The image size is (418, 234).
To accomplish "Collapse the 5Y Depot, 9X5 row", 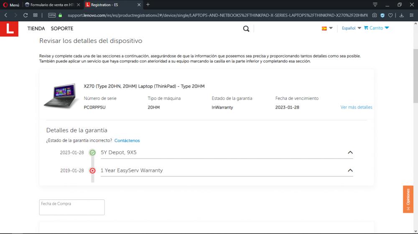I will [350, 152].
